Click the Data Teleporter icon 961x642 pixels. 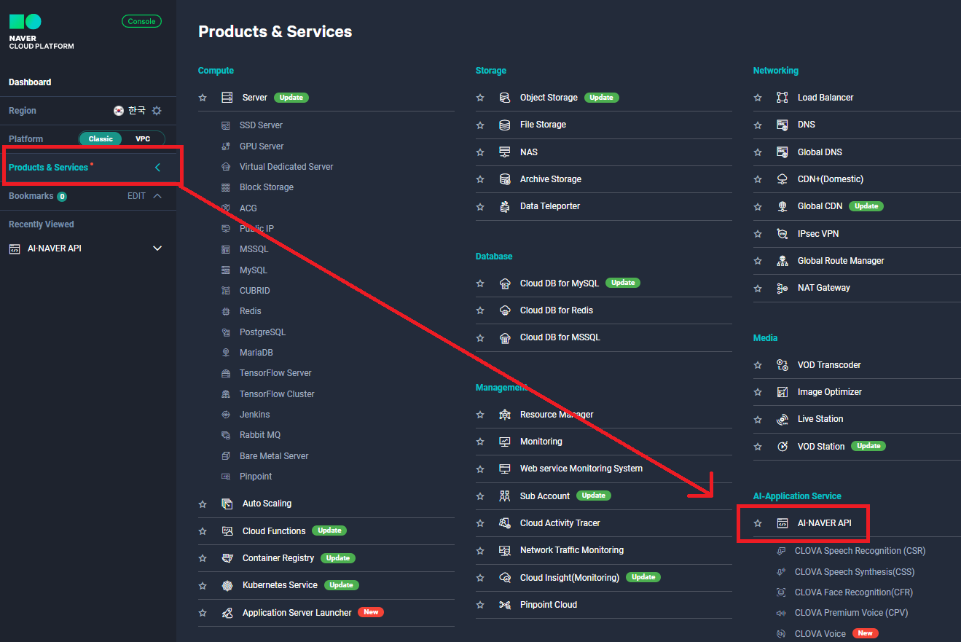pos(504,206)
